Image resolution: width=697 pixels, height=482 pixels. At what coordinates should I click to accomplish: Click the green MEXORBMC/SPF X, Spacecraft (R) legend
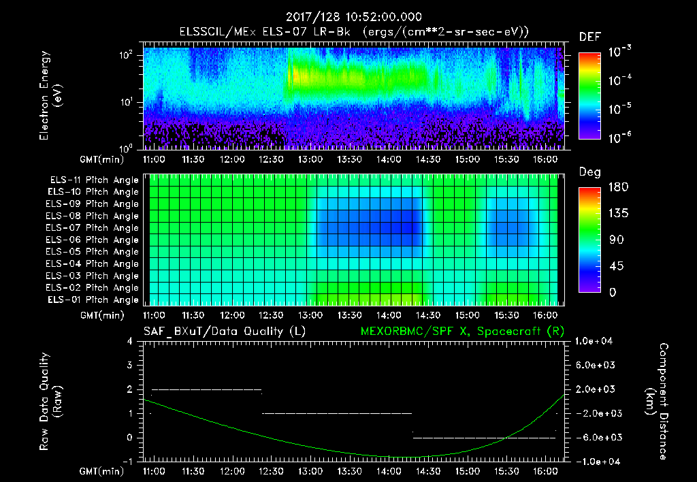[x=462, y=332]
